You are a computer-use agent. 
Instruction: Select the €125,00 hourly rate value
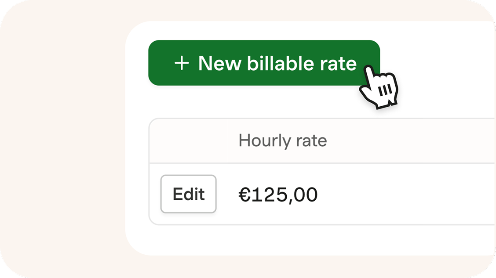(278, 195)
